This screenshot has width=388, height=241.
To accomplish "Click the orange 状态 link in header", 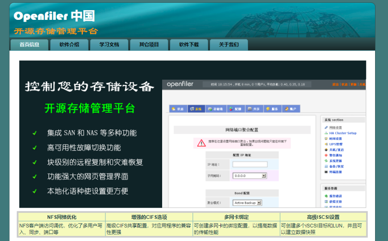I will (x=345, y=84).
